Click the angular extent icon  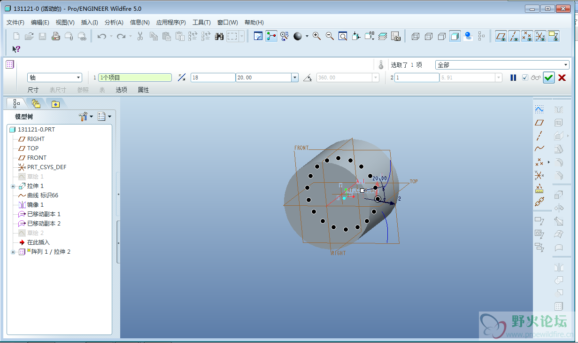point(308,78)
